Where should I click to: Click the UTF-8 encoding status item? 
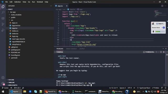coord(129,88)
